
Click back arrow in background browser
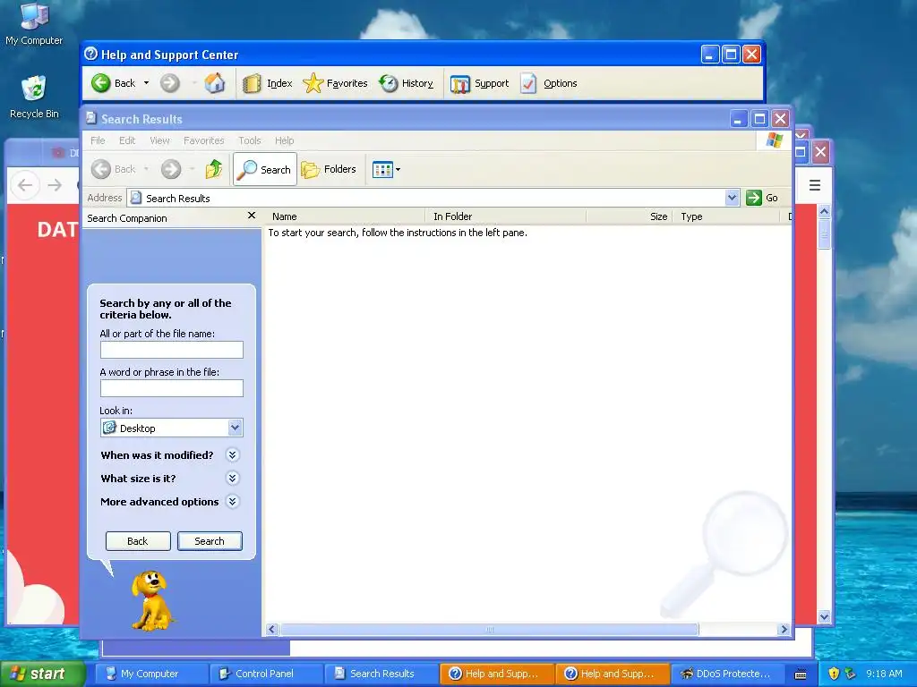(x=25, y=186)
